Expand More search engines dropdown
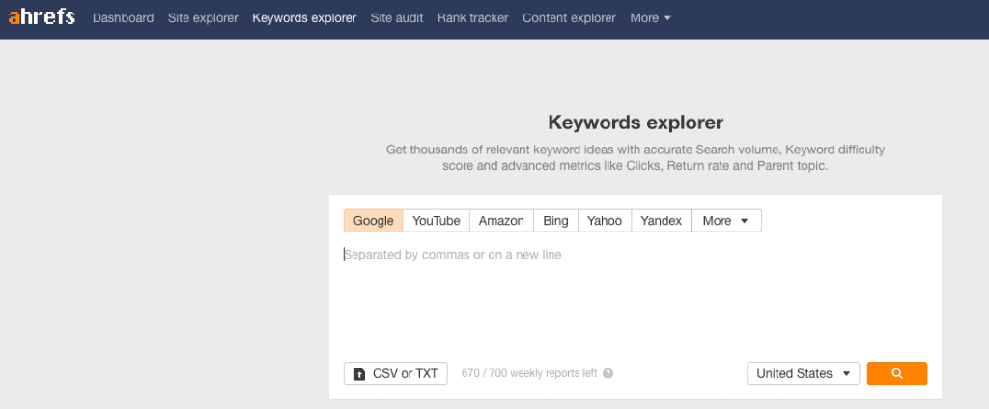Viewport: 989px width, 409px height. tap(726, 221)
